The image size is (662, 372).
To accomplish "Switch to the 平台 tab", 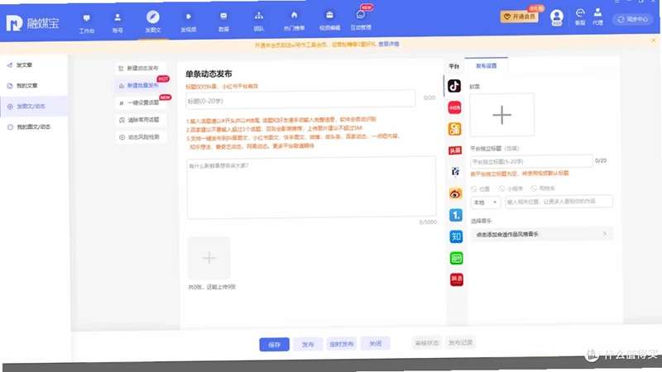I will tap(453, 66).
